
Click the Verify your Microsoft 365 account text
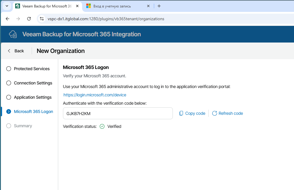tap(95, 76)
